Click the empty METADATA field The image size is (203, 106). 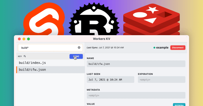[x=136, y=95]
